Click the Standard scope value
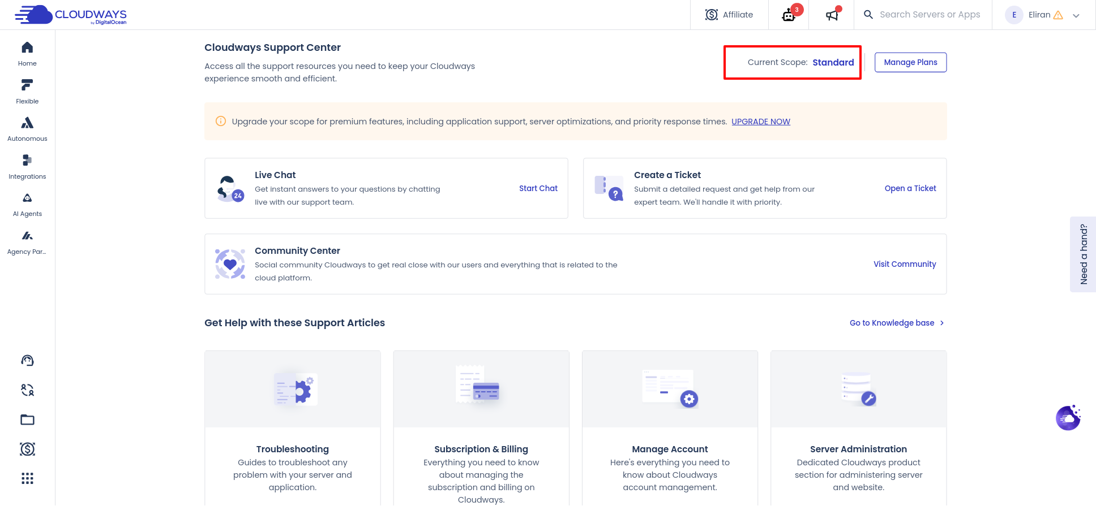This screenshot has width=1096, height=506. 833,62
